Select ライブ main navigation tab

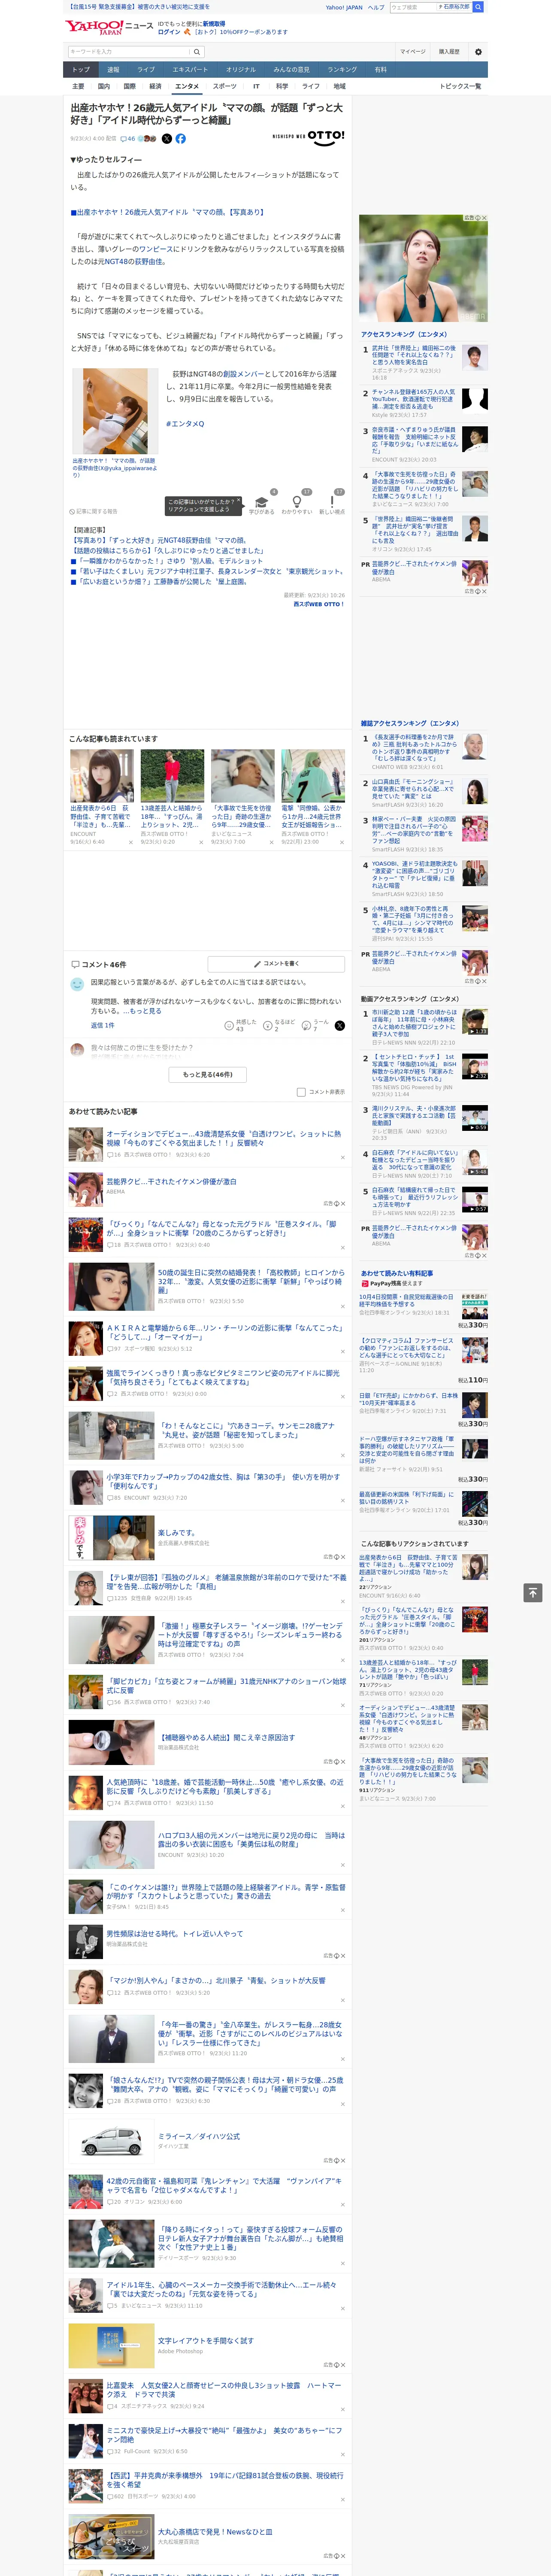(x=146, y=70)
